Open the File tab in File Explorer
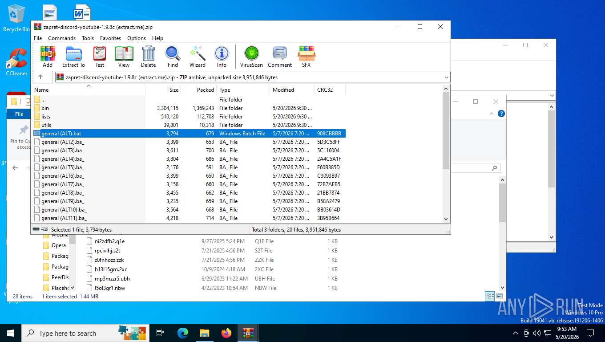 click(x=19, y=114)
